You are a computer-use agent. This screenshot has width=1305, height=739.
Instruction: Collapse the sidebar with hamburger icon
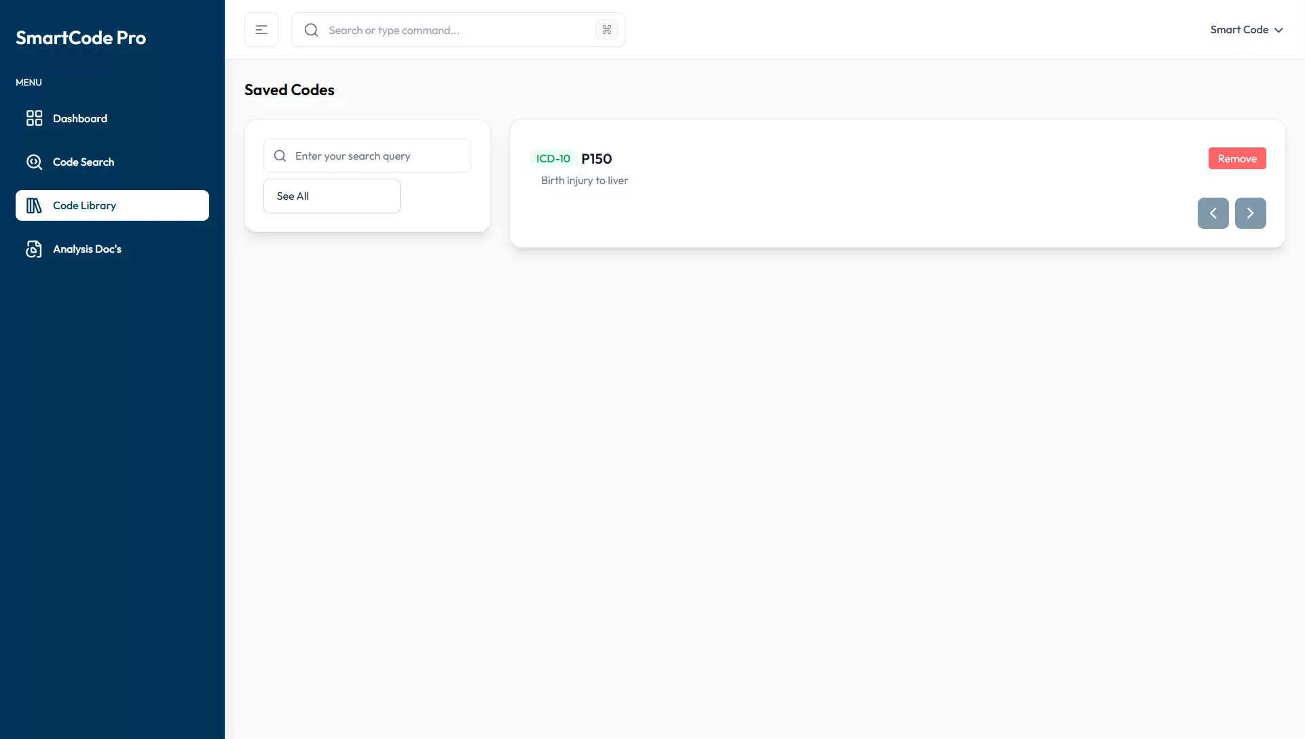point(261,30)
